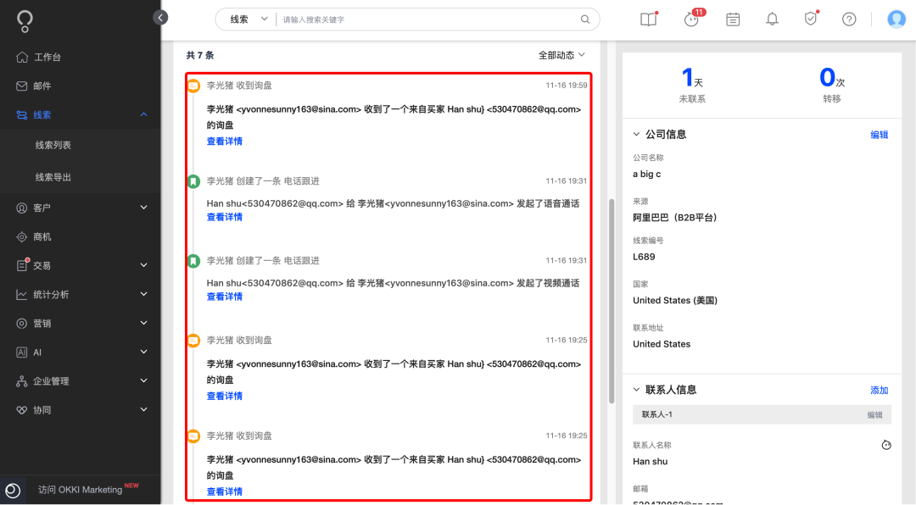Open the user avatar profile
This screenshot has width=916, height=505.
896,19
